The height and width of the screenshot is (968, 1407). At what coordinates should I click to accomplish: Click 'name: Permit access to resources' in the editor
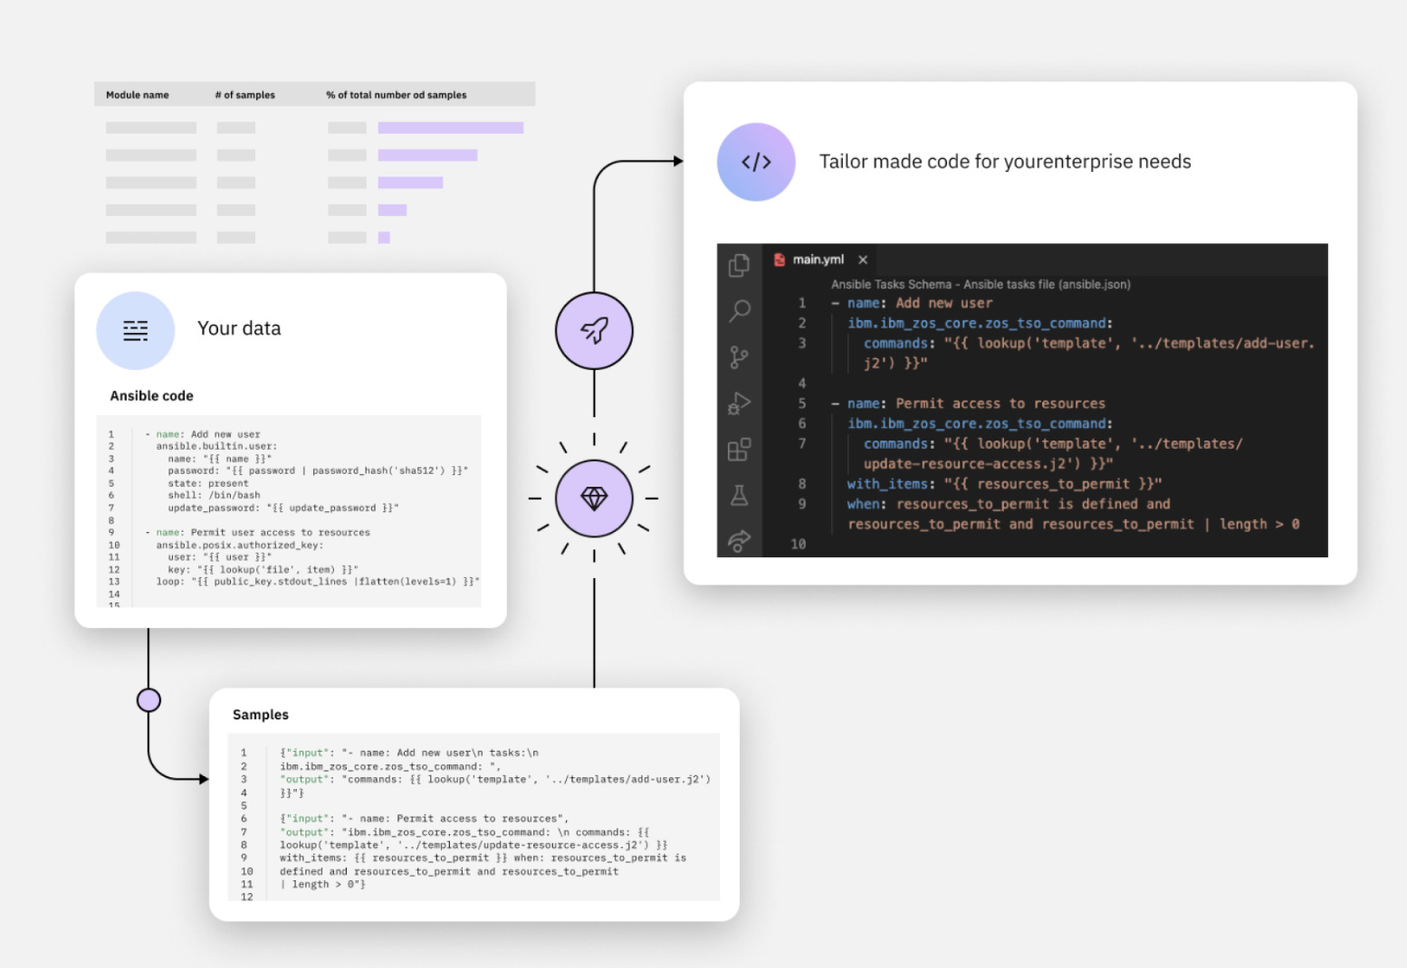tap(976, 403)
